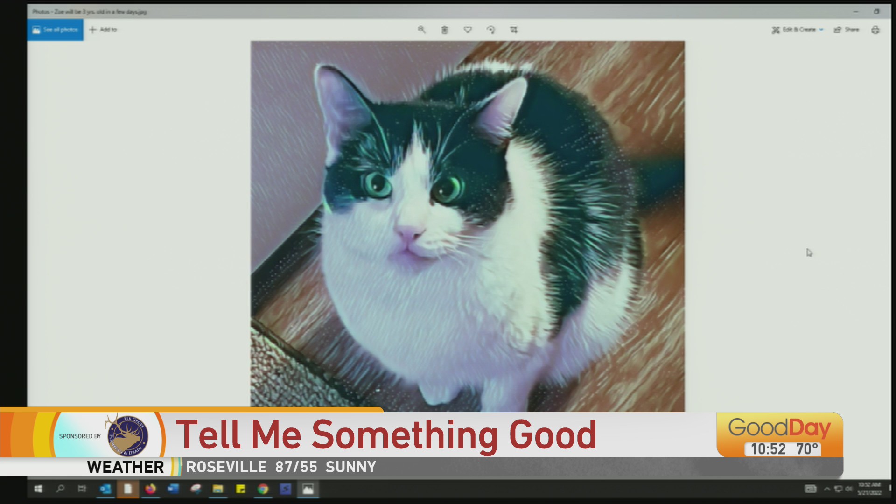Click the Add to button

click(x=103, y=29)
